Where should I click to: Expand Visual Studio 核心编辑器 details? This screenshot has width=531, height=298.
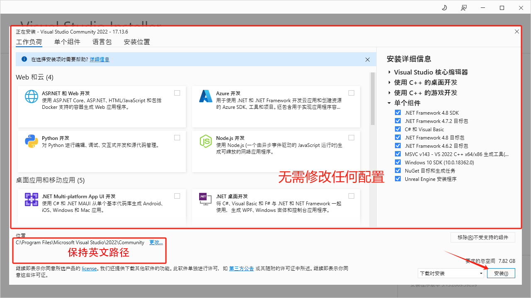pyautogui.click(x=390, y=72)
